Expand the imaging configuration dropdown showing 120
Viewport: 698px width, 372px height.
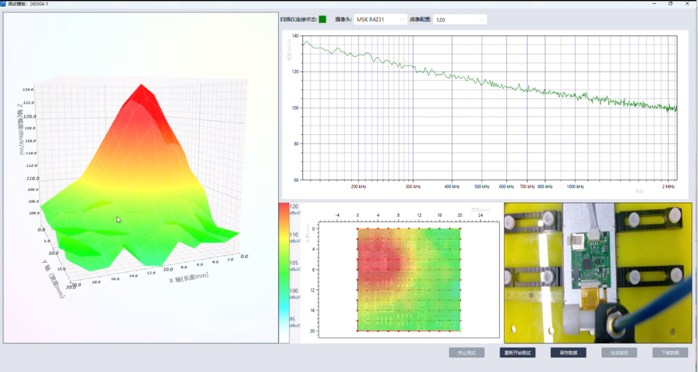point(460,19)
